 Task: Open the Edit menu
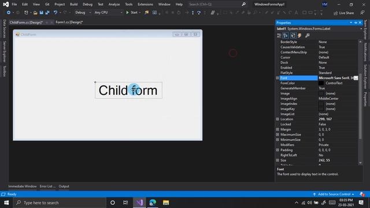pyautogui.click(x=25, y=4)
